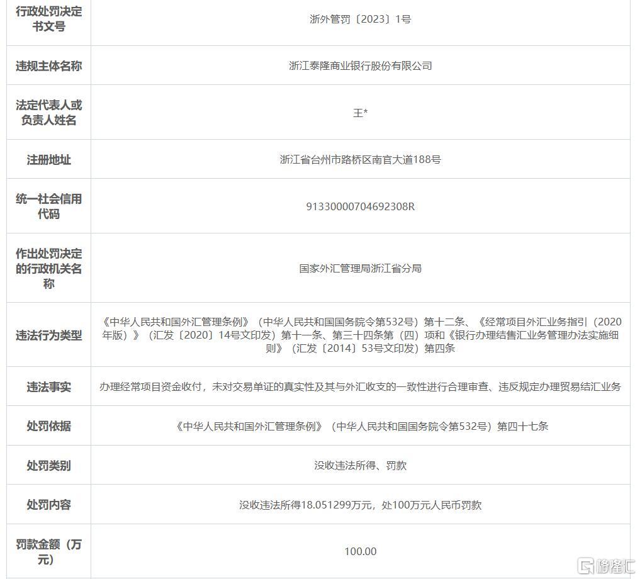Viewport: 640px width, 579px height.
Task: Click the label 统一社会信用代码
Action: point(48,206)
